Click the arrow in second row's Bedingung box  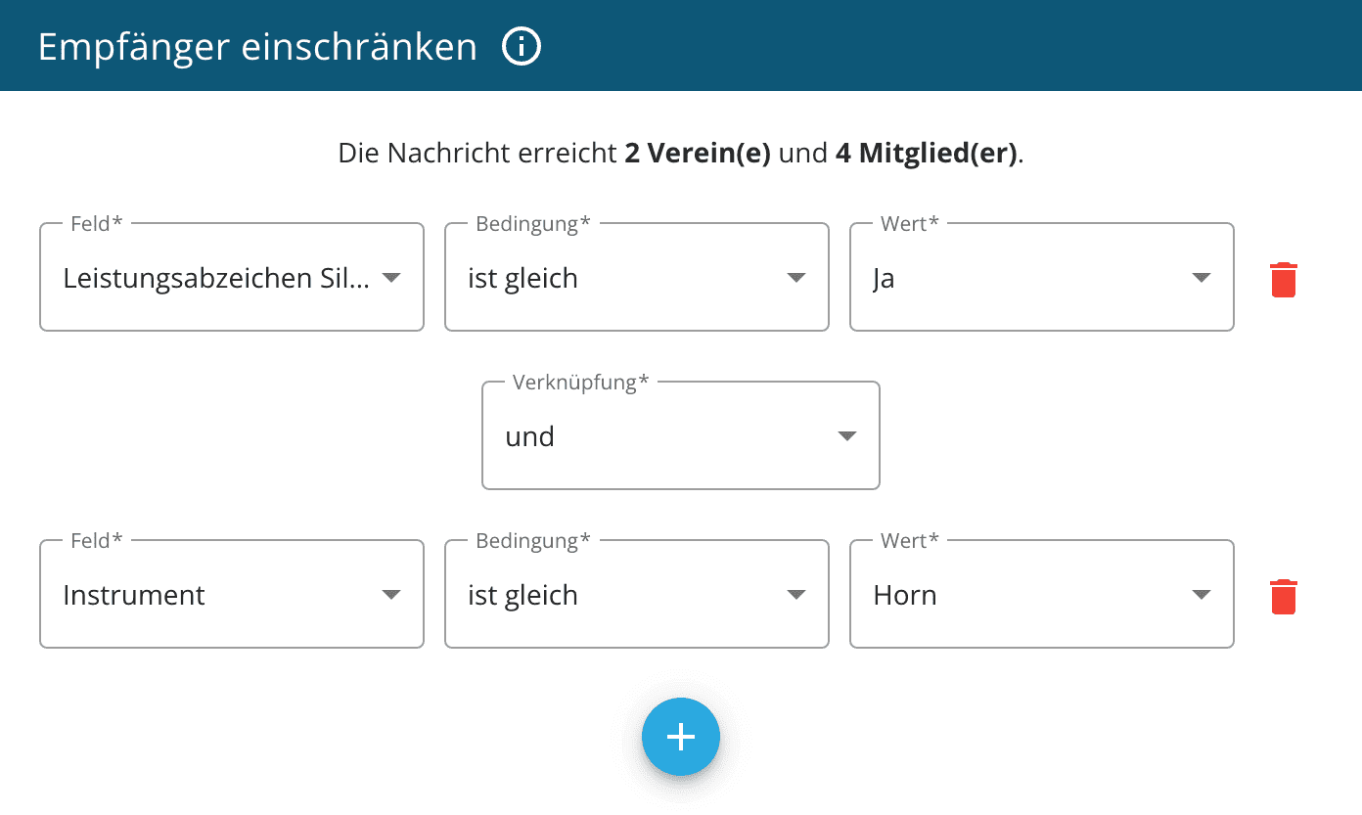tap(796, 595)
